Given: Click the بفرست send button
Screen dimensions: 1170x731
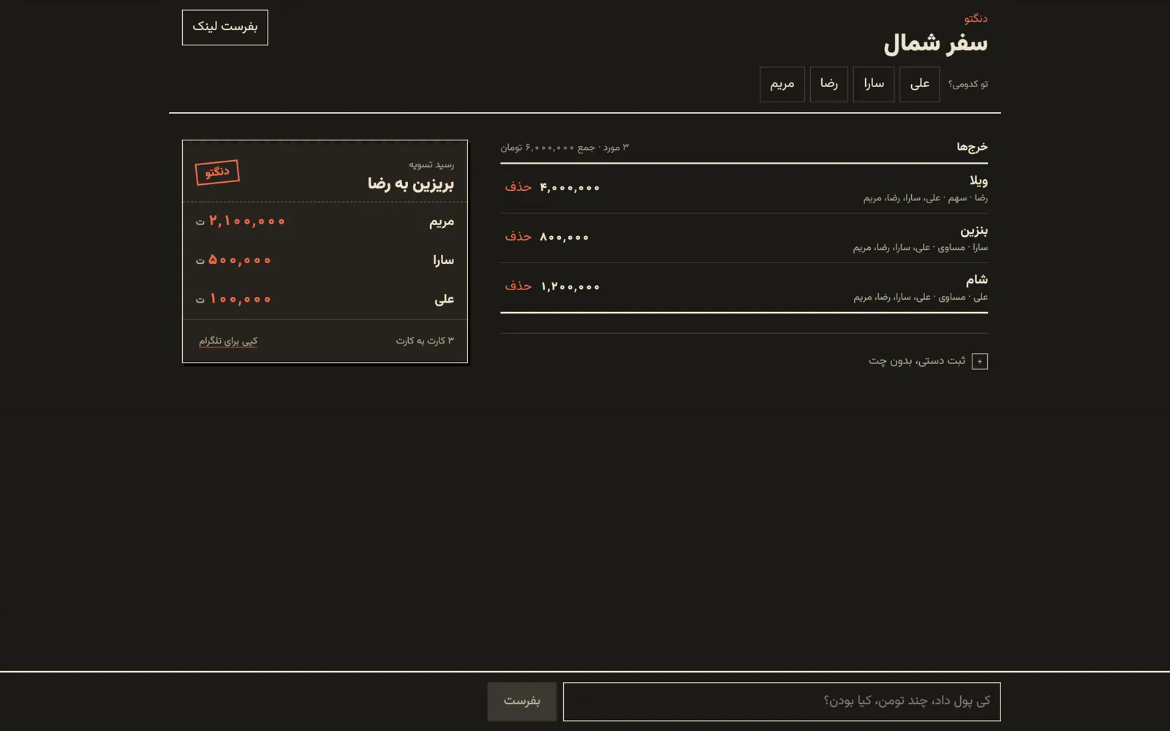Looking at the screenshot, I should pos(522,701).
